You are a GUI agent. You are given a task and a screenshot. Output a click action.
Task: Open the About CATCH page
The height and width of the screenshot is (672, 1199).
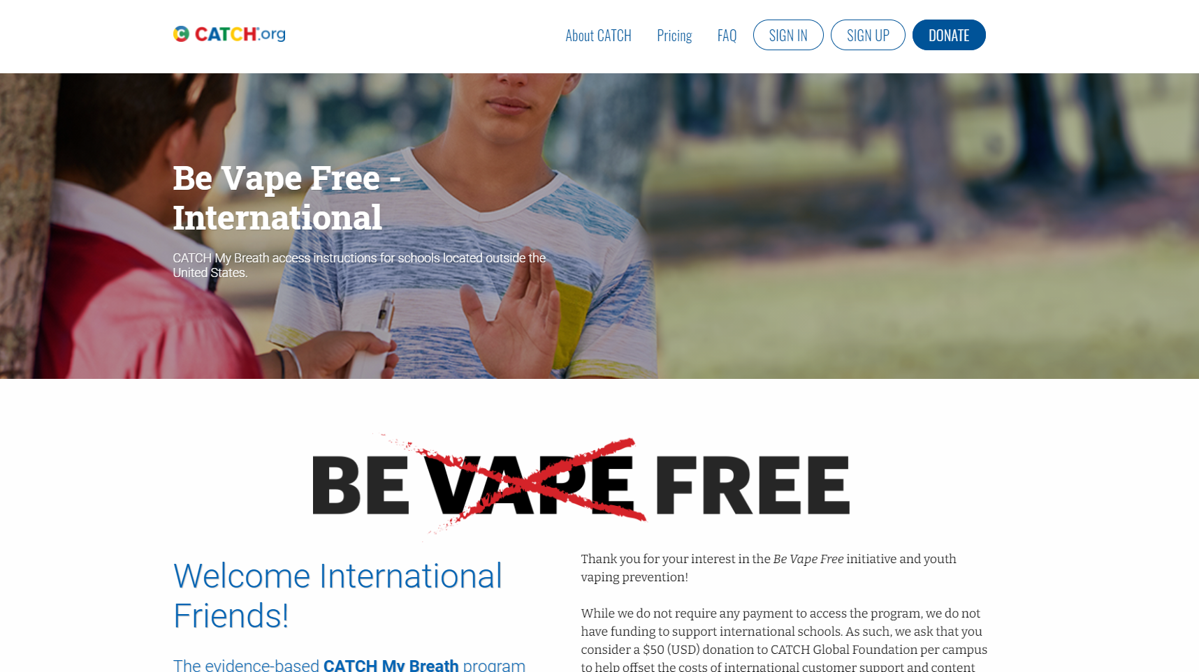(598, 36)
